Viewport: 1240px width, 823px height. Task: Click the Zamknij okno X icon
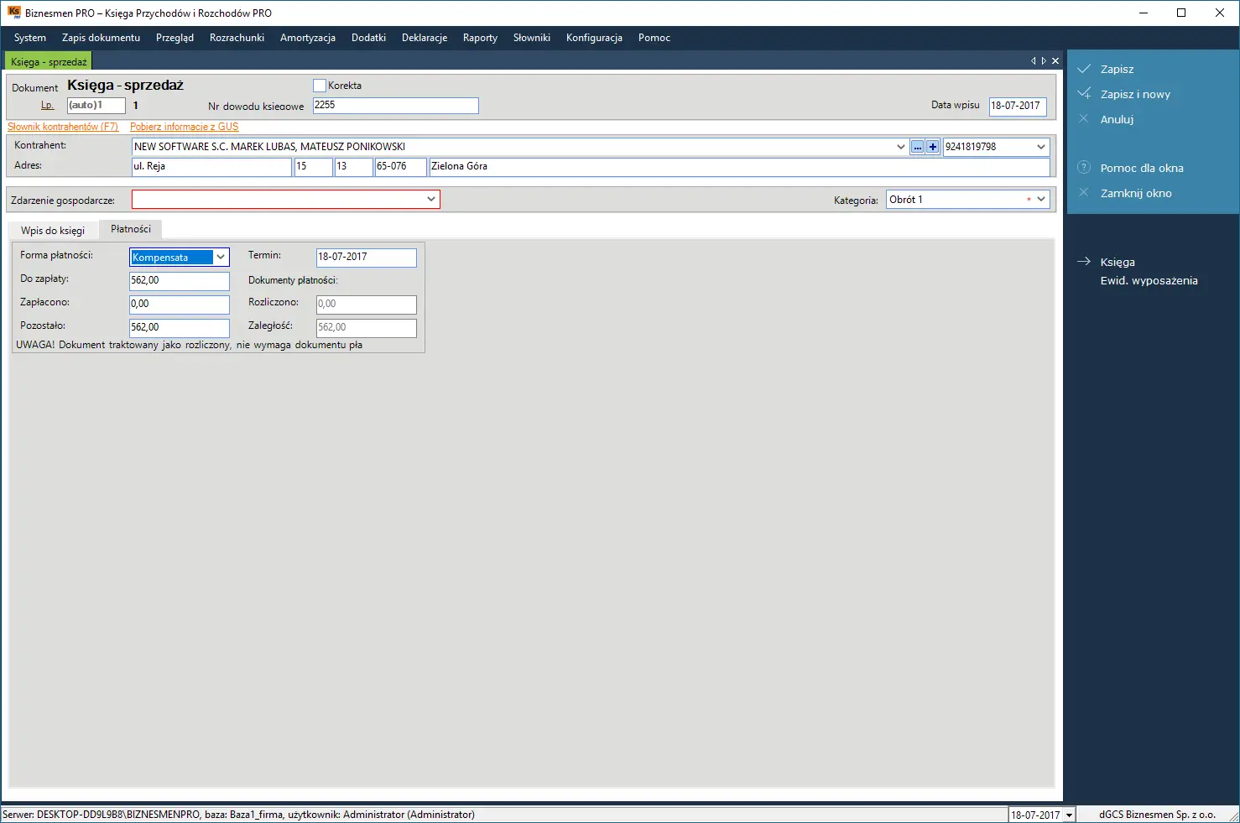[x=1084, y=192]
